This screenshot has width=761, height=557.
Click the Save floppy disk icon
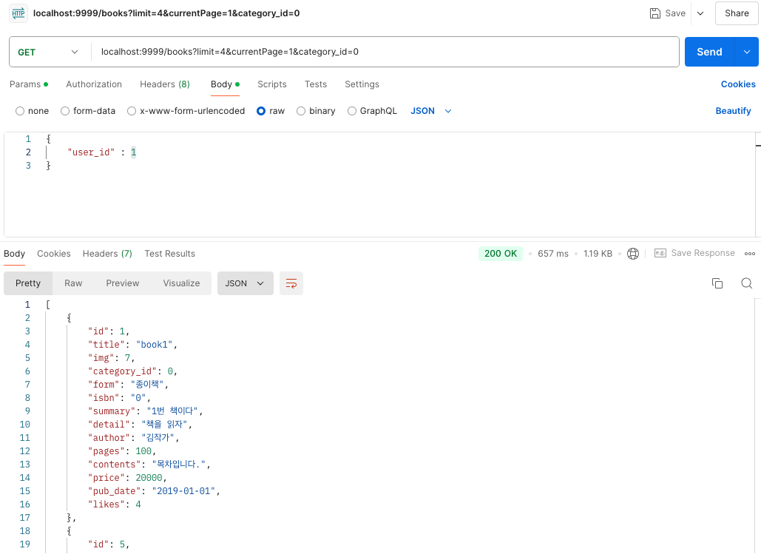point(655,13)
